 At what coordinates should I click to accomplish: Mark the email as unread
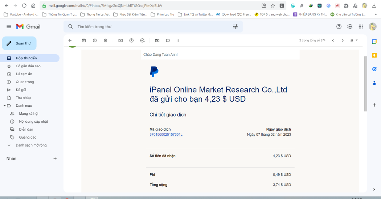click(x=120, y=41)
